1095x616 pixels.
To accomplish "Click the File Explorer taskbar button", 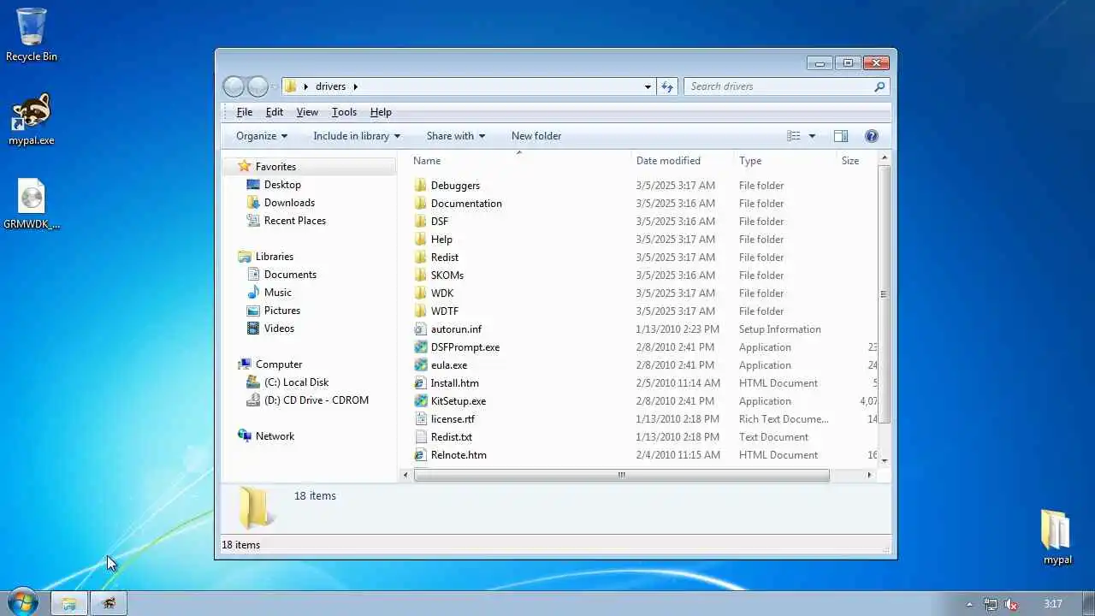I will click(68, 604).
